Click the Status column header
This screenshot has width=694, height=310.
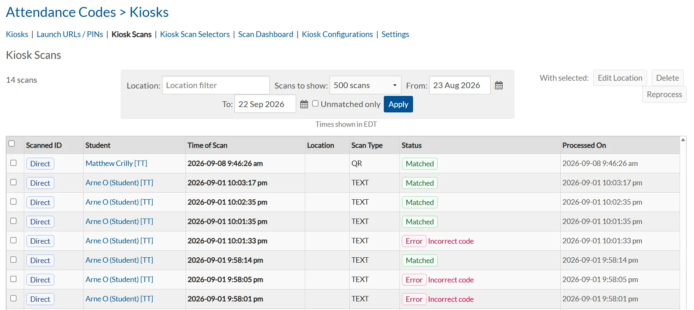click(x=411, y=145)
